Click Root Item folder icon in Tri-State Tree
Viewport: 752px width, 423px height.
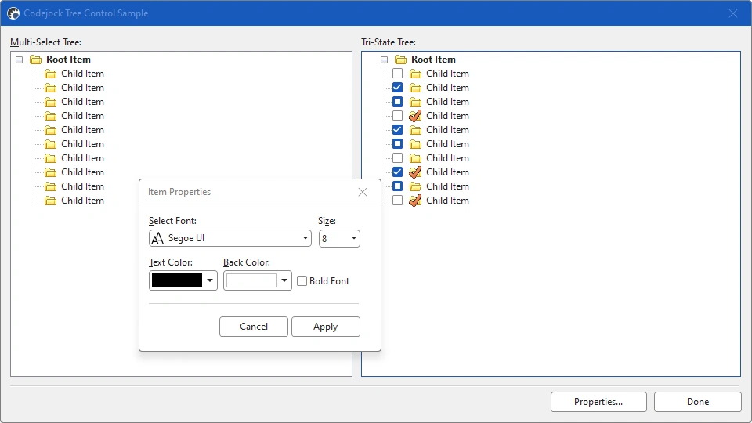(400, 60)
